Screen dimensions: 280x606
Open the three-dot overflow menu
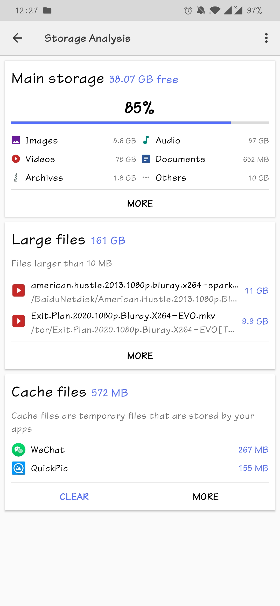click(266, 38)
